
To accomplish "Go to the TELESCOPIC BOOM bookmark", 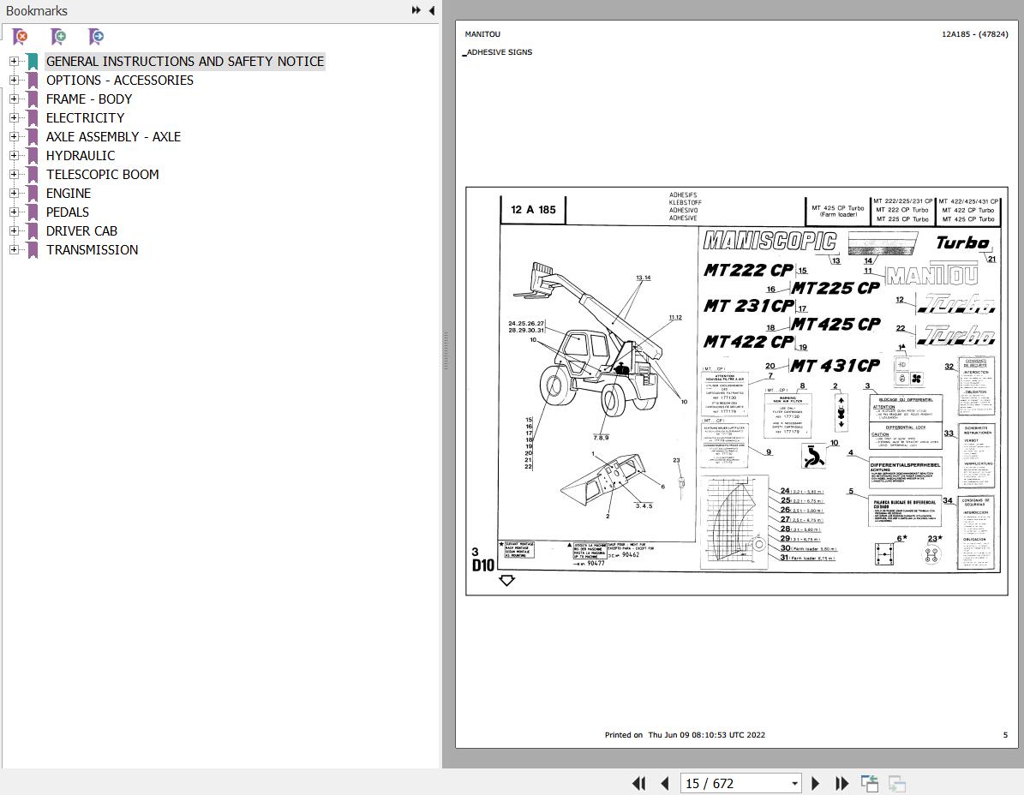I will pos(103,175).
